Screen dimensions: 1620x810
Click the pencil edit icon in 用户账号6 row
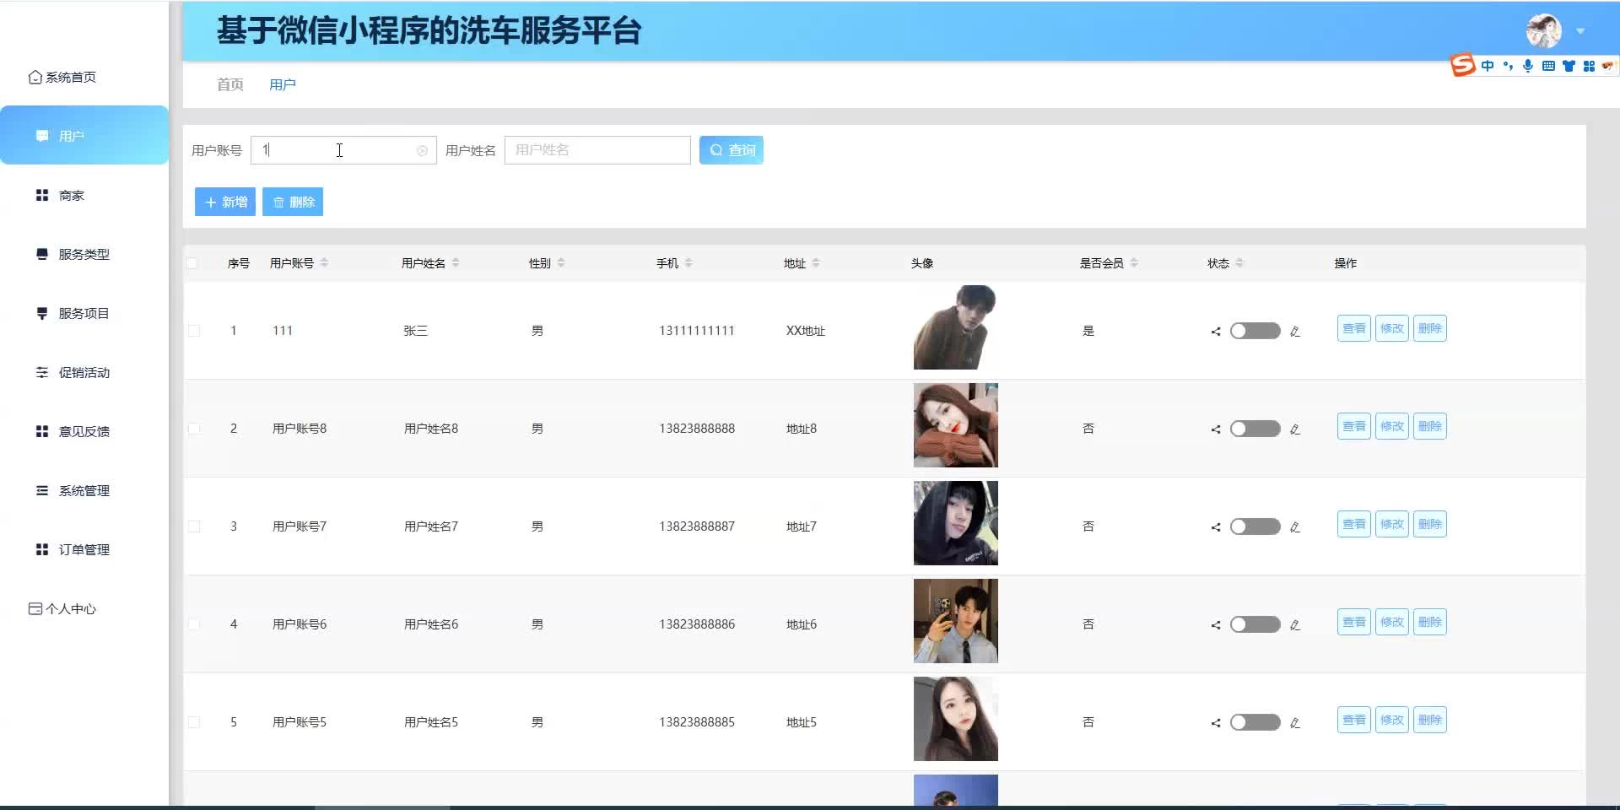(1295, 625)
